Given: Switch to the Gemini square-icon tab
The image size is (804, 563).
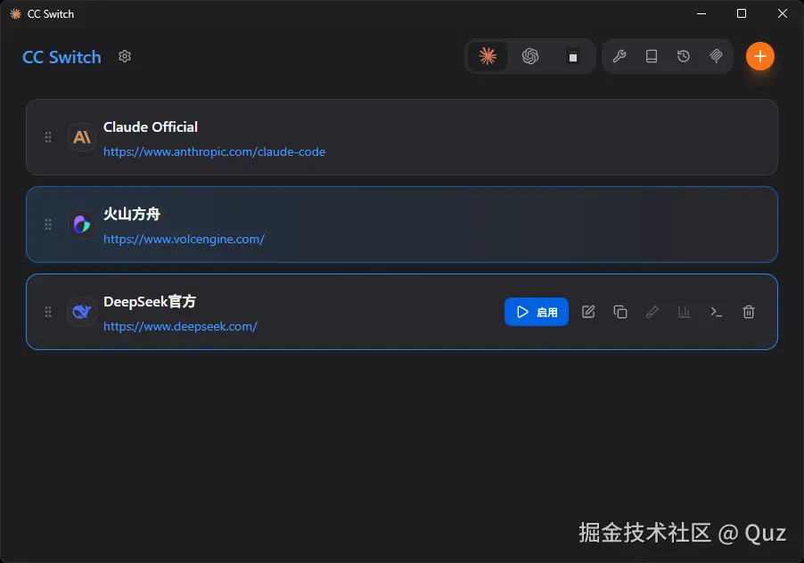Looking at the screenshot, I should click(x=573, y=56).
